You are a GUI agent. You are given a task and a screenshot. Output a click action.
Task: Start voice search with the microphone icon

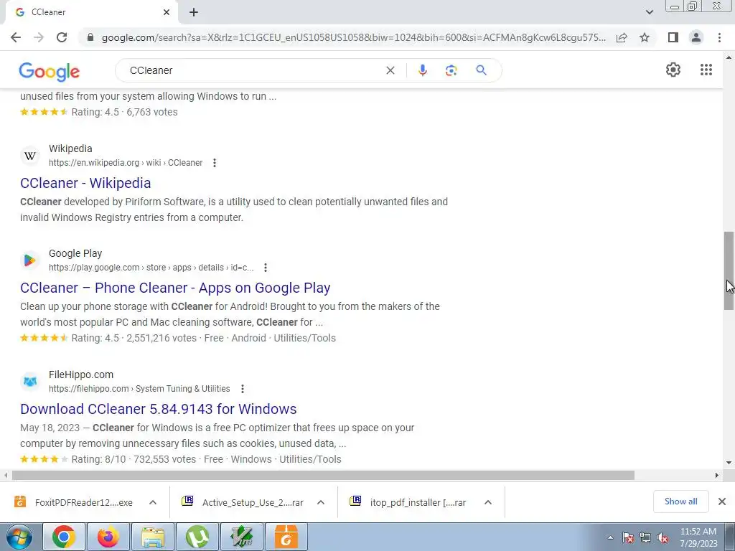tap(422, 70)
